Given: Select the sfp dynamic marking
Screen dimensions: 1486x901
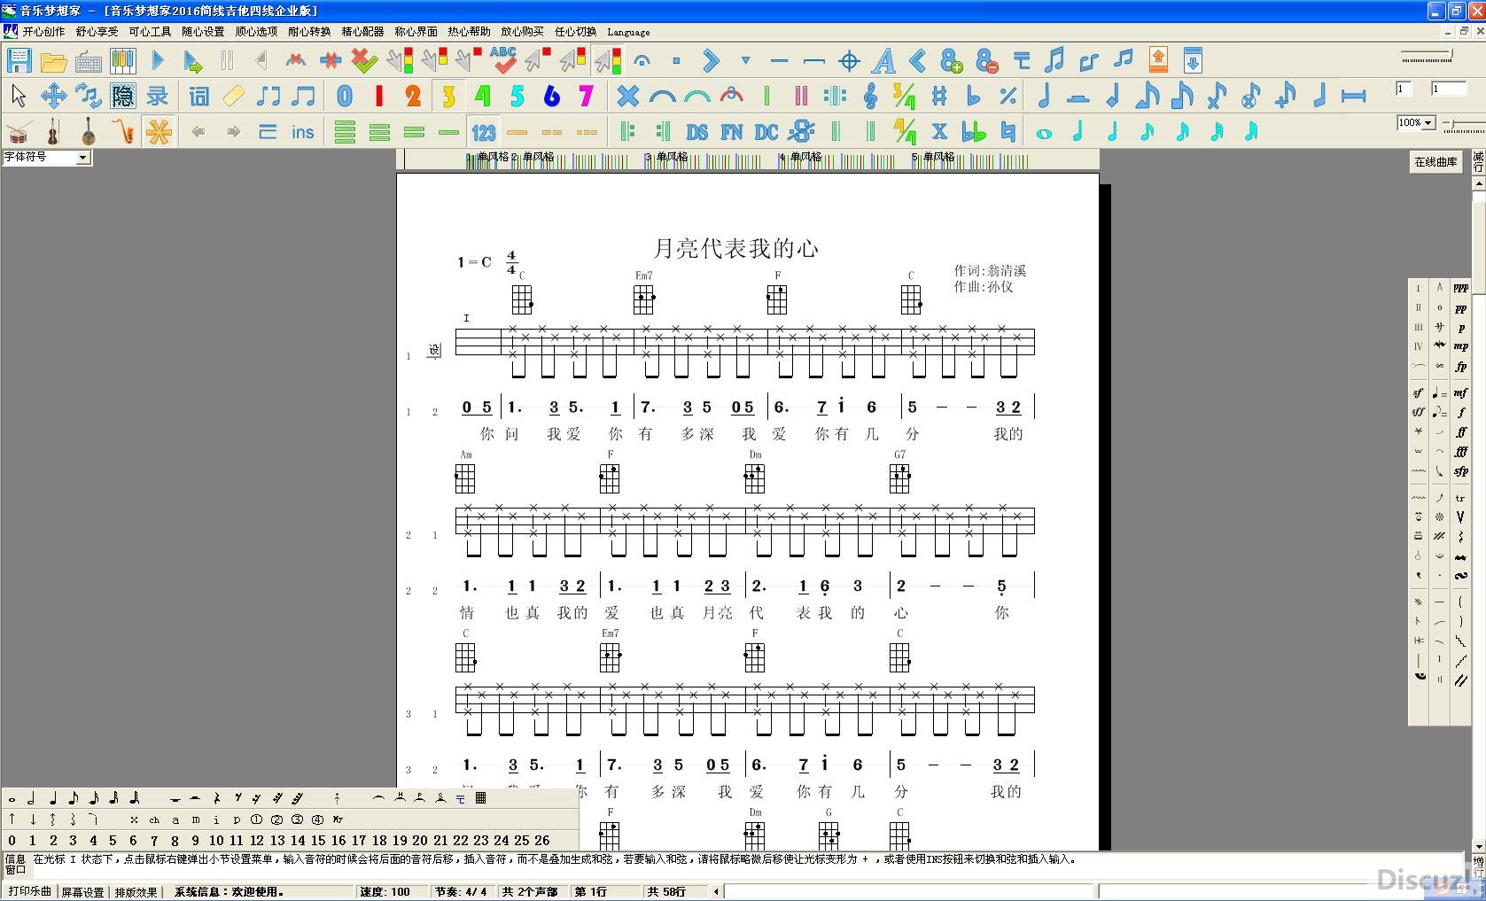Looking at the screenshot, I should click(1460, 471).
